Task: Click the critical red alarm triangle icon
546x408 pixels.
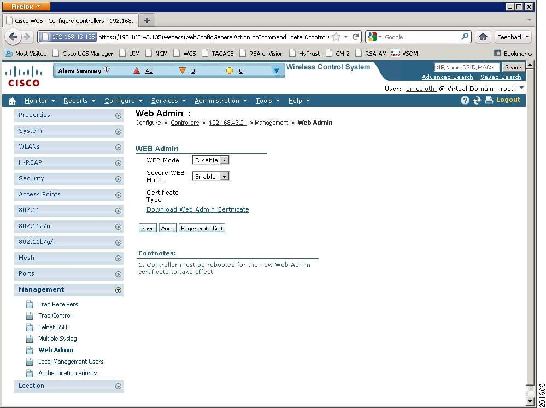Action: (x=137, y=71)
